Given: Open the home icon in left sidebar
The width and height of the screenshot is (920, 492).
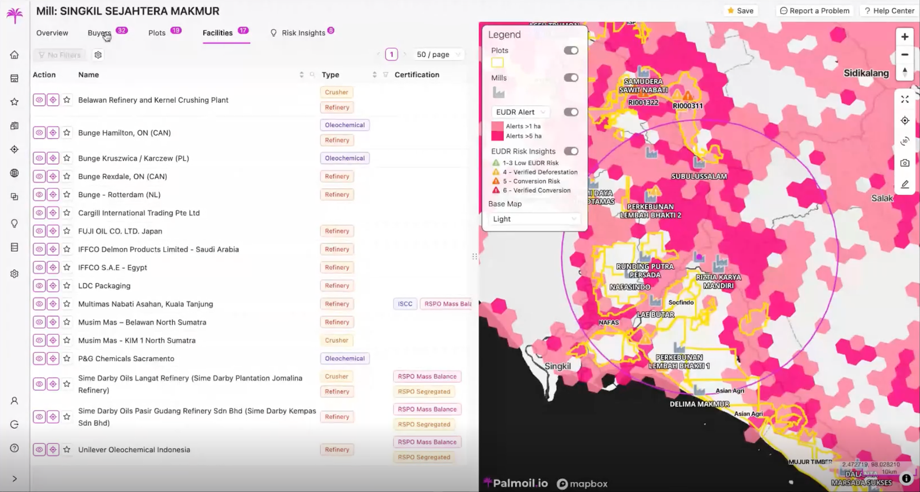Looking at the screenshot, I should click(14, 55).
